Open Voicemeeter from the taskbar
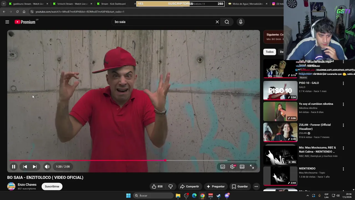The height and width of the screenshot is (200, 355). (211, 196)
